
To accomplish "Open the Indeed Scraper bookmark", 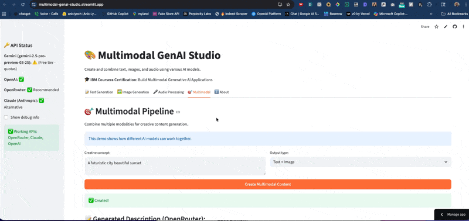I will 231,13.
